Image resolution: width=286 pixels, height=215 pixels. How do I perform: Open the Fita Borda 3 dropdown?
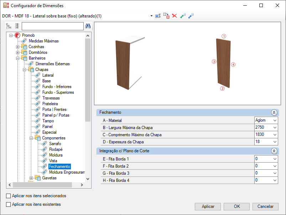[x=275, y=173]
